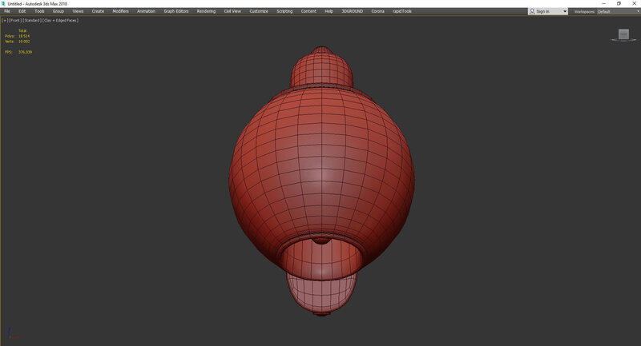
Task: Open the viewport [+] general menu
Action: click(x=4, y=20)
